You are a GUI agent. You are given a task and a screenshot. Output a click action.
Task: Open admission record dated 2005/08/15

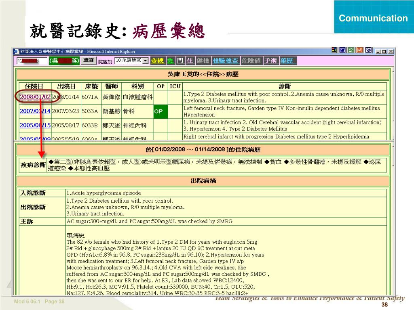click(35, 125)
